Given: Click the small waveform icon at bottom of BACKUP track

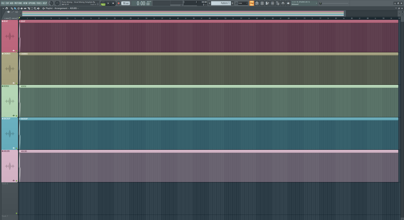Looking at the screenshot, I should 14,148.
